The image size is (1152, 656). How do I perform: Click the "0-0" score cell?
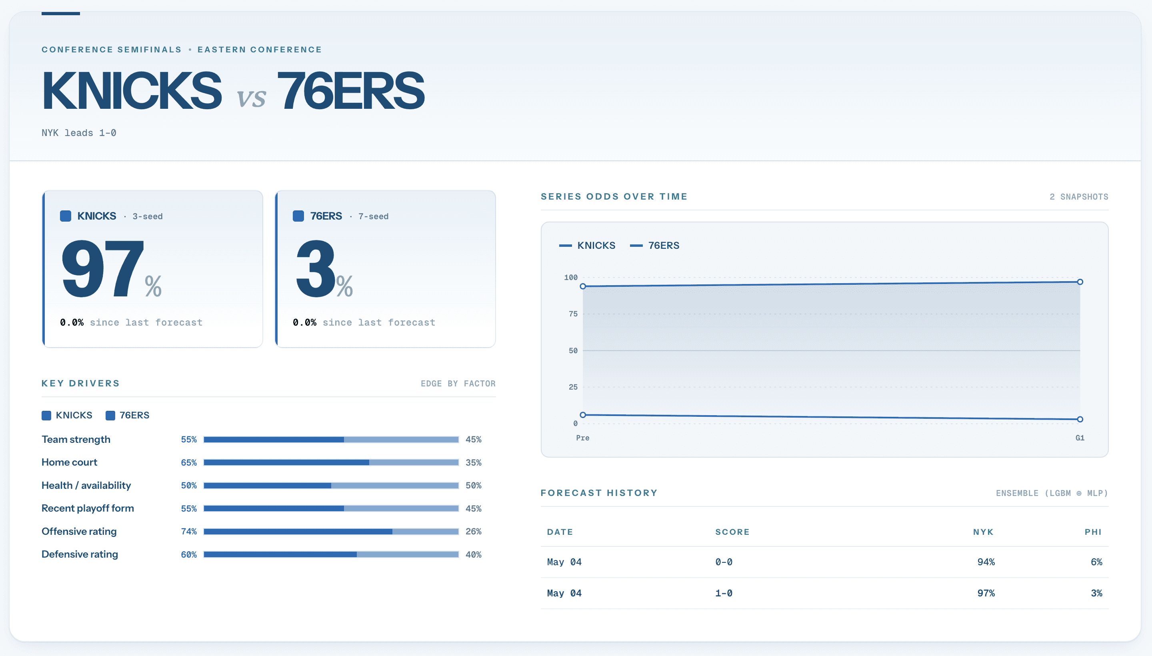[724, 562]
